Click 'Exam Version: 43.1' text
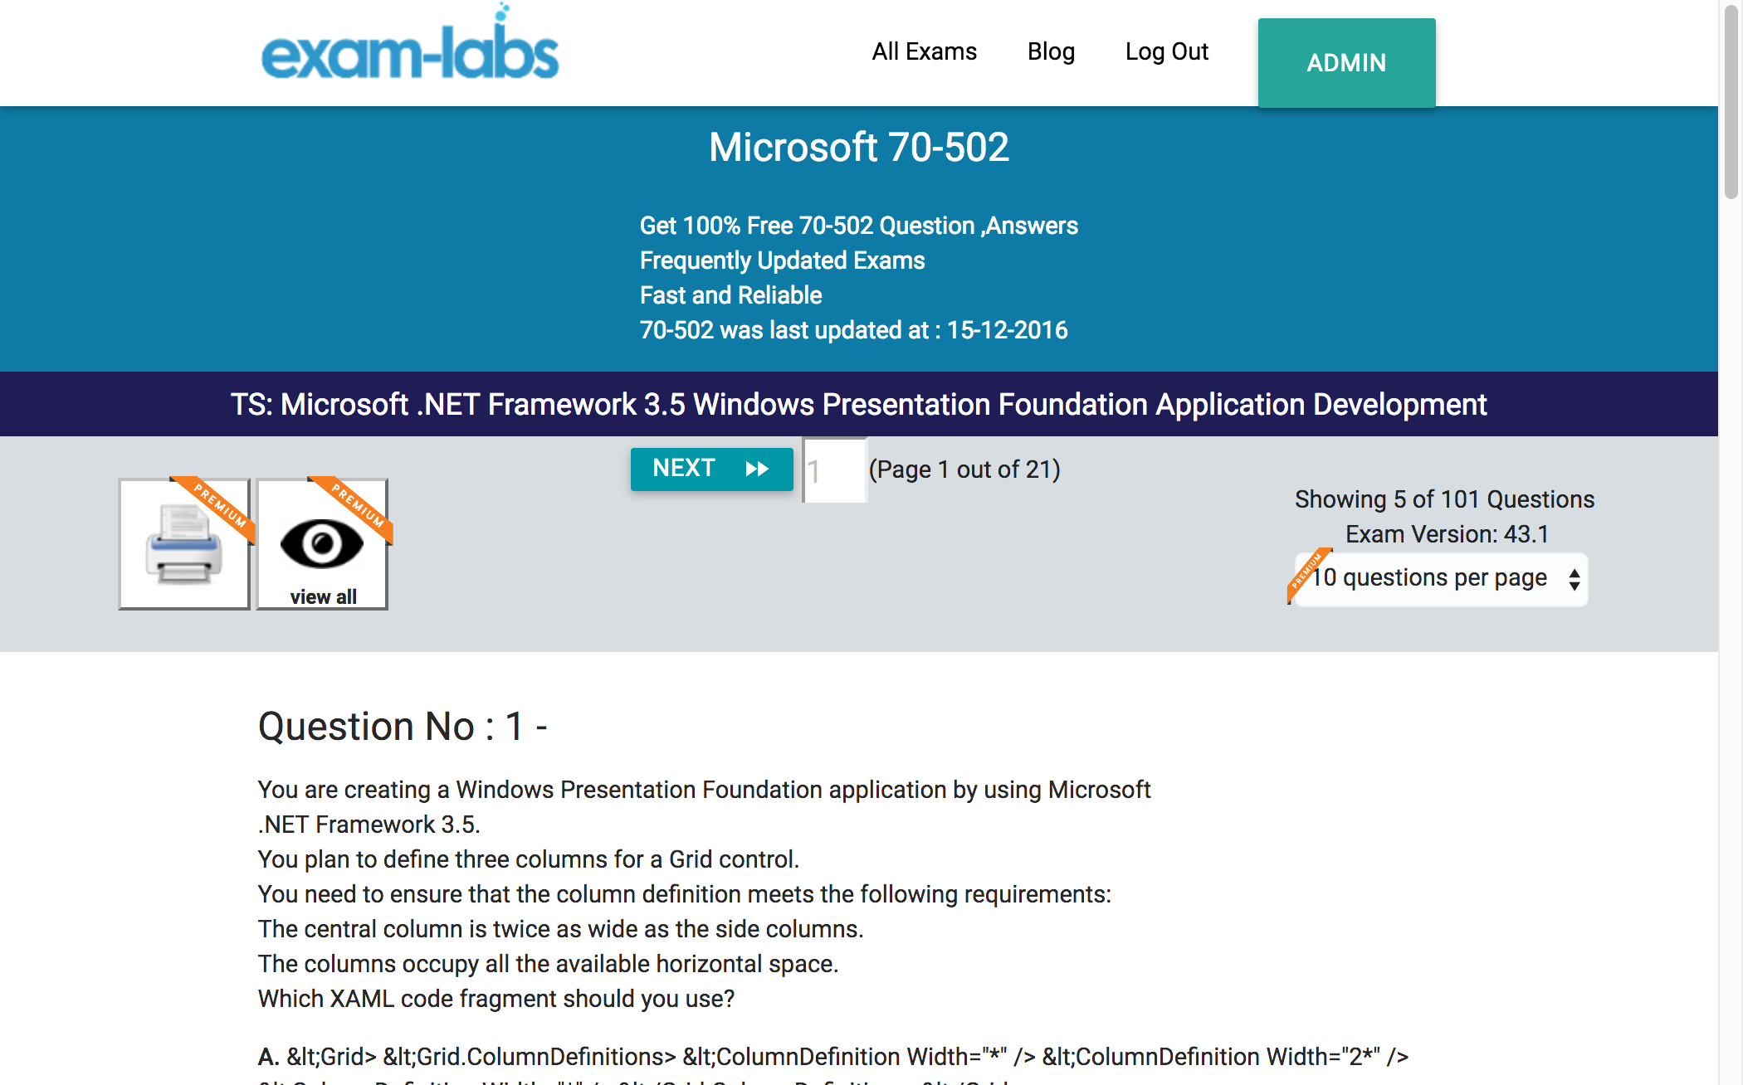Viewport: 1743px width, 1085px height. 1447,534
